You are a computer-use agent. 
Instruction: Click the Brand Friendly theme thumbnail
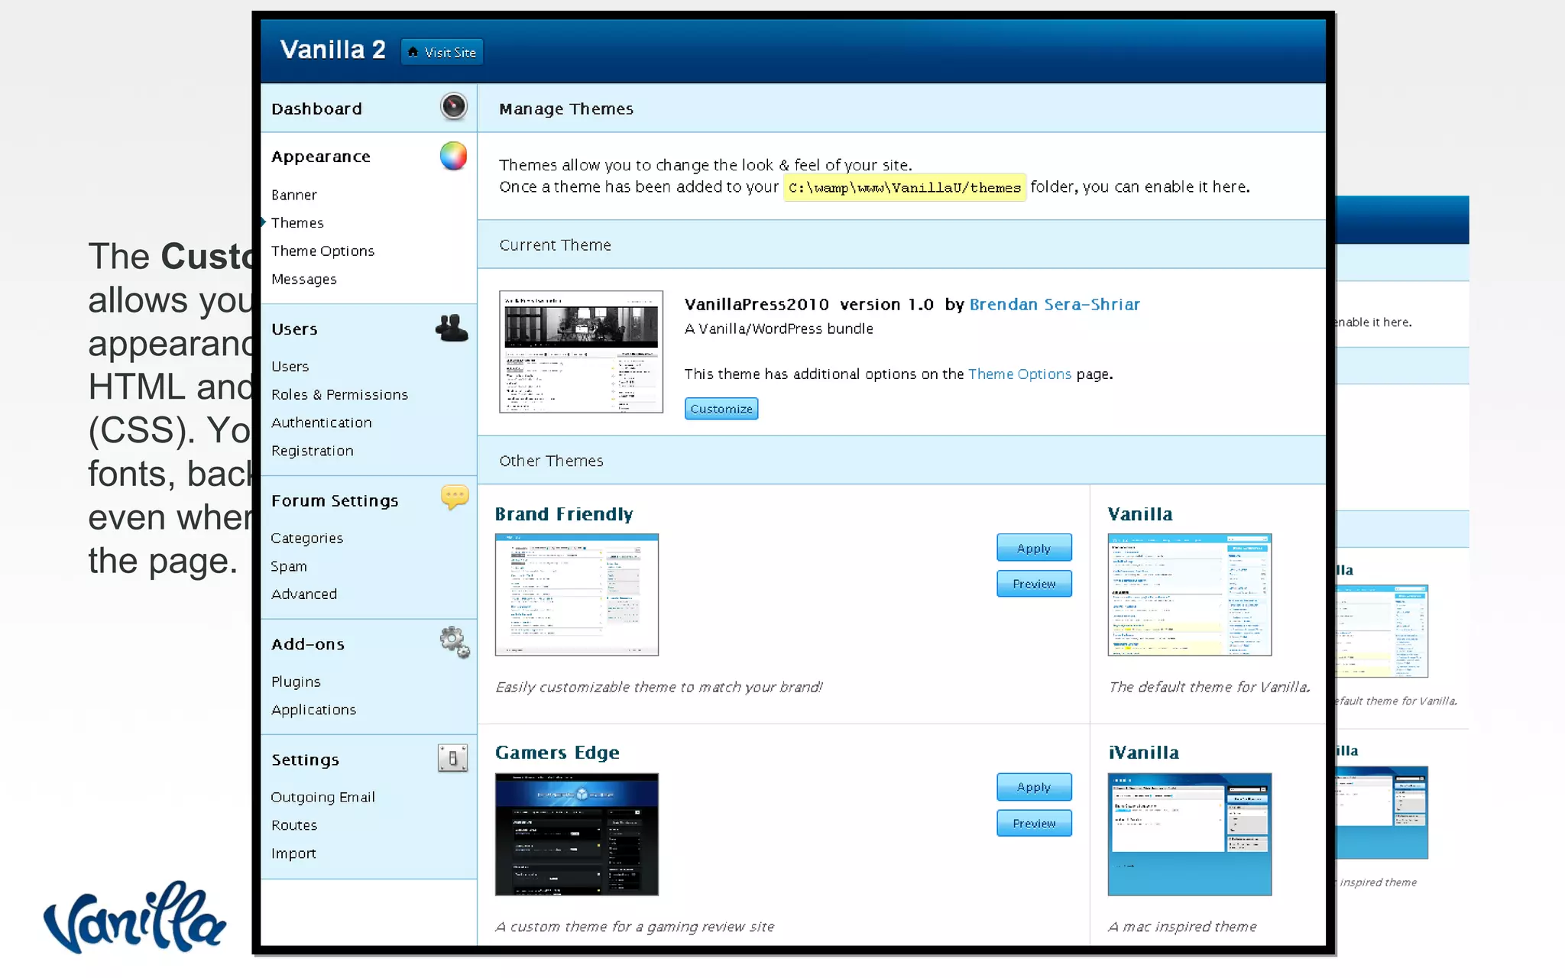pyautogui.click(x=577, y=594)
